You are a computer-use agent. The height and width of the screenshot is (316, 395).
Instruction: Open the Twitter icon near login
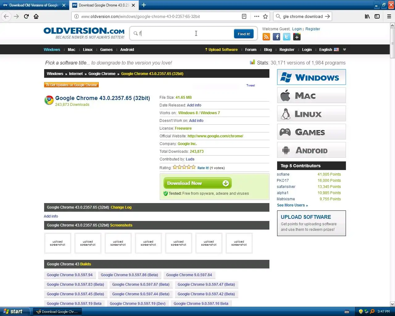tap(287, 37)
